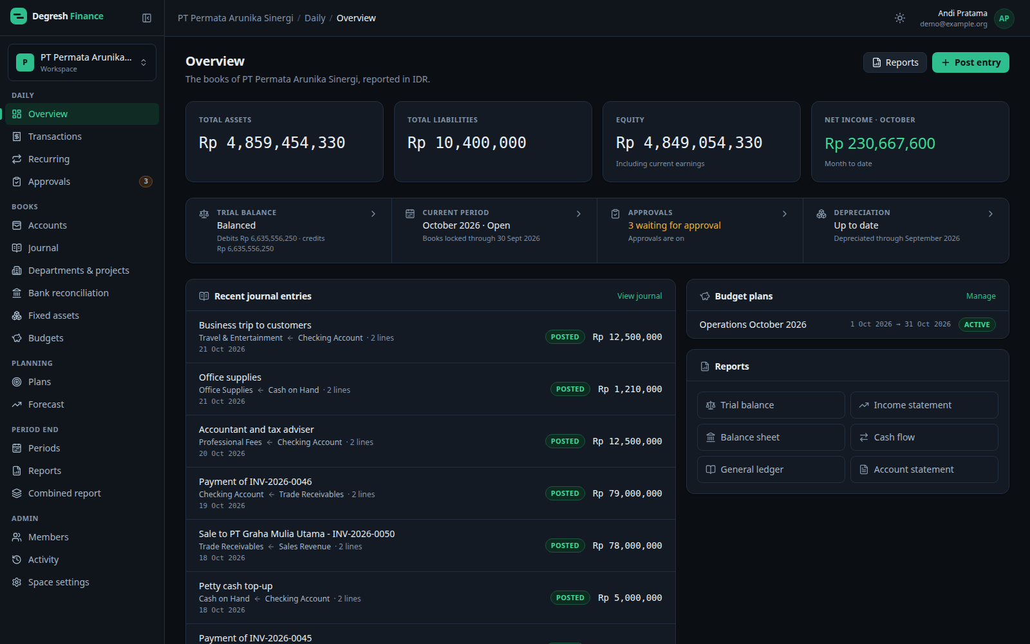Screen dimensions: 1030x644
Task: Click the Reports button in header
Action: click(x=895, y=62)
